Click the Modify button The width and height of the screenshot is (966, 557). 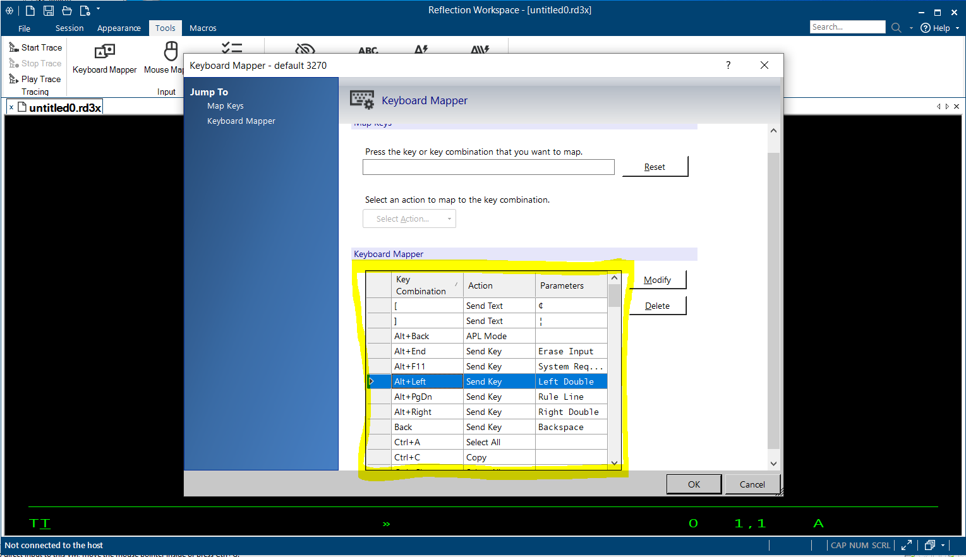point(657,280)
